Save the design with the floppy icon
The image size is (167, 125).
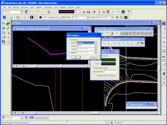click(x=88, y=12)
